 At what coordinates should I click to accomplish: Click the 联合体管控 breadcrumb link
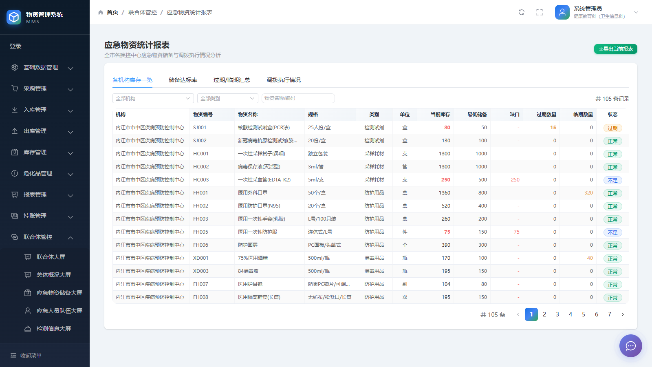point(143,12)
